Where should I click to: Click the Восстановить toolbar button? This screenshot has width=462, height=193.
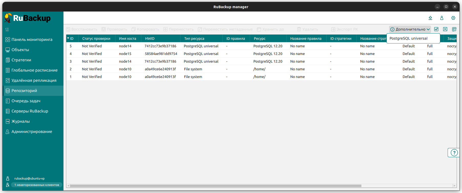tap(82, 29)
